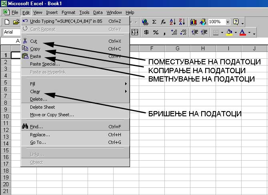Image resolution: width=268 pixels, height=195 pixels.
Task: Select column J header
Action: pos(254,48)
